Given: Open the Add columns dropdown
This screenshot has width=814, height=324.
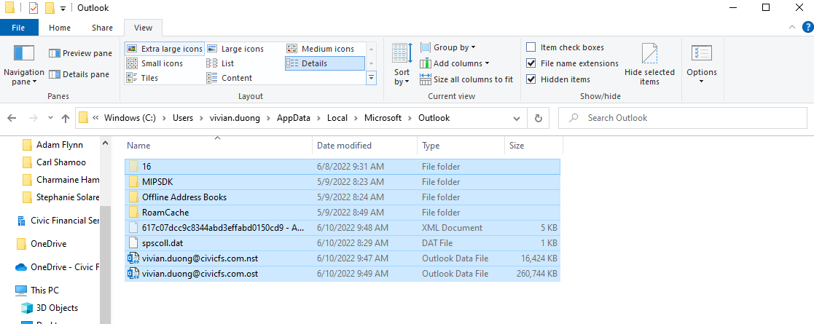Looking at the screenshot, I should (455, 63).
